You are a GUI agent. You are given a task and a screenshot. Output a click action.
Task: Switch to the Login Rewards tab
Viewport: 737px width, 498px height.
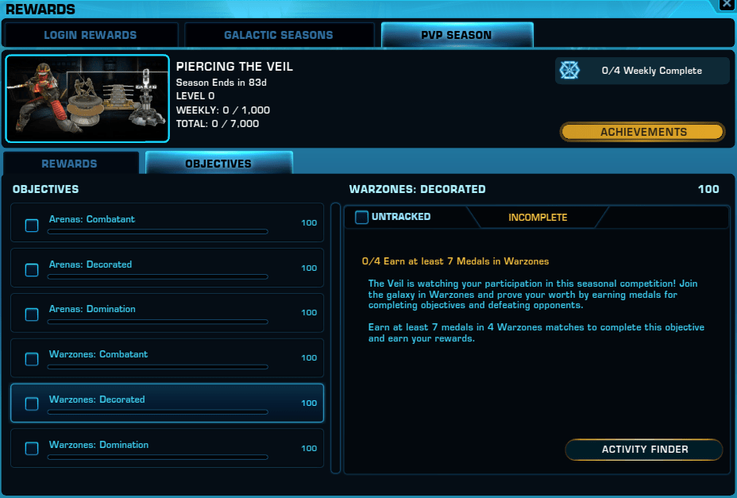[91, 35]
